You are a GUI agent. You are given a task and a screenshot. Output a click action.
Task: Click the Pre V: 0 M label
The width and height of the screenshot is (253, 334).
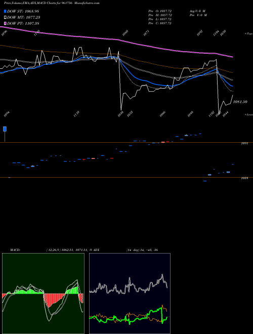point(198,15)
